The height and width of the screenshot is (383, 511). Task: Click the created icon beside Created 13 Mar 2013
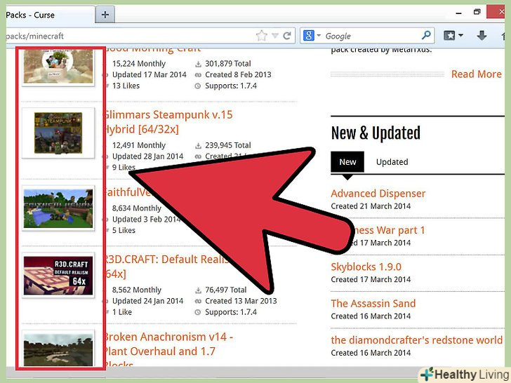click(198, 301)
